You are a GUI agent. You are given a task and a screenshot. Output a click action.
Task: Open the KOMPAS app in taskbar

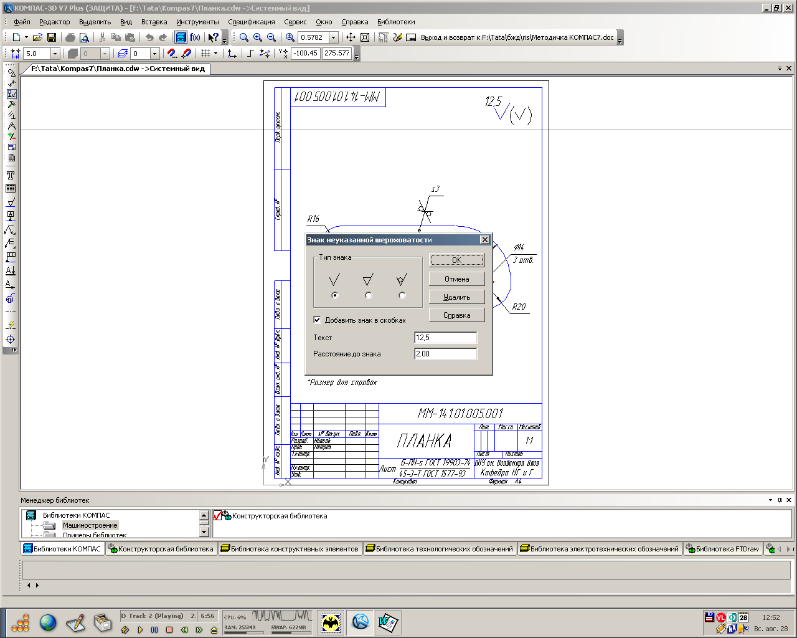coord(360,622)
